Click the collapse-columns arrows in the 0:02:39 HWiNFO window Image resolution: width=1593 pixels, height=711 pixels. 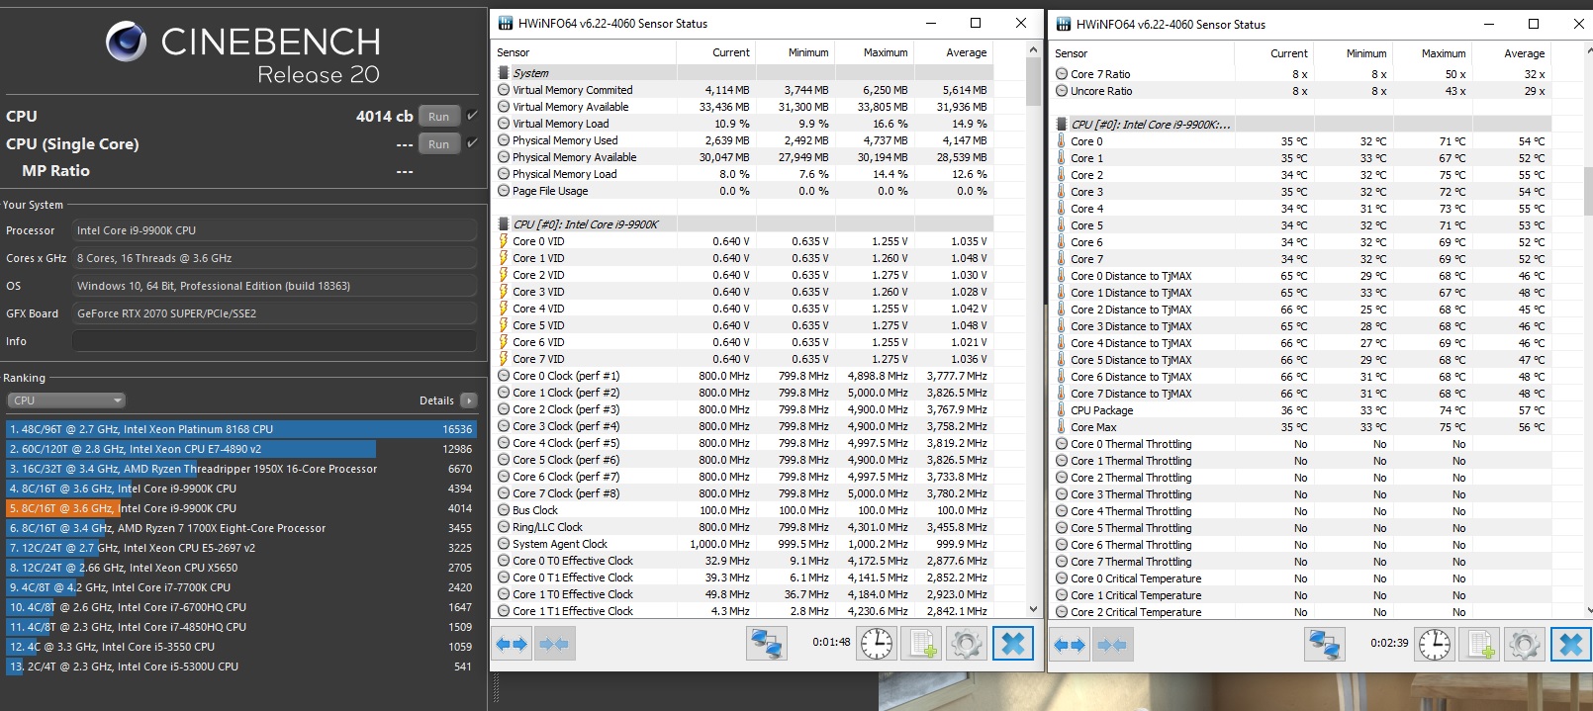1112,645
